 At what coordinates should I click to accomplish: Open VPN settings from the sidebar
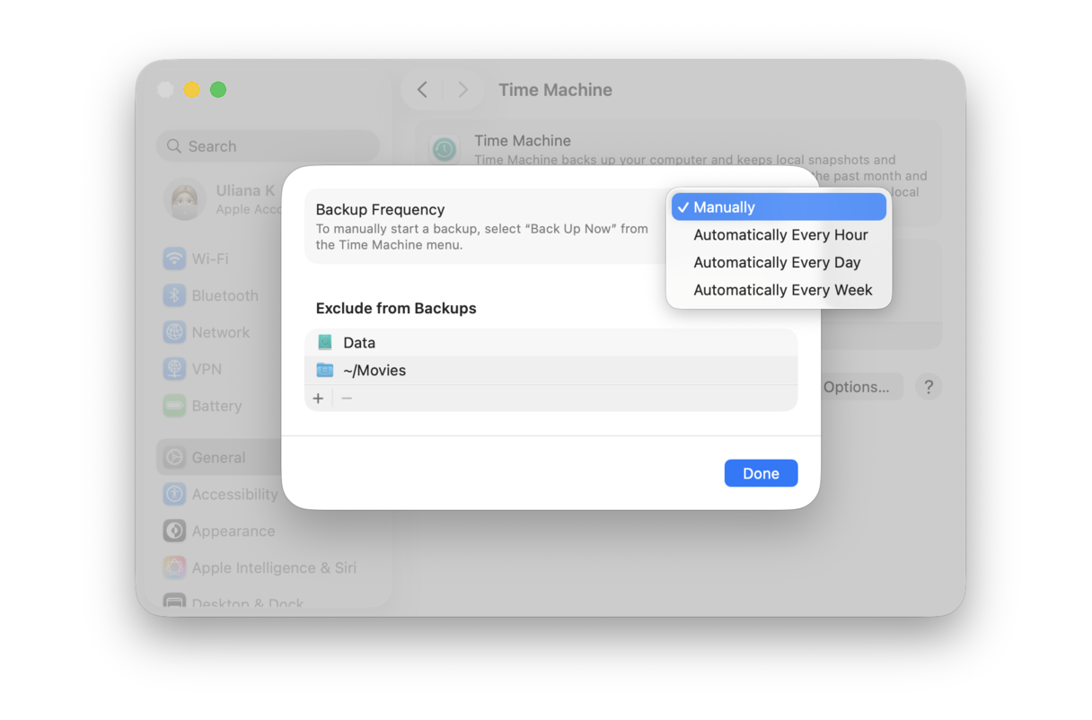coord(173,369)
